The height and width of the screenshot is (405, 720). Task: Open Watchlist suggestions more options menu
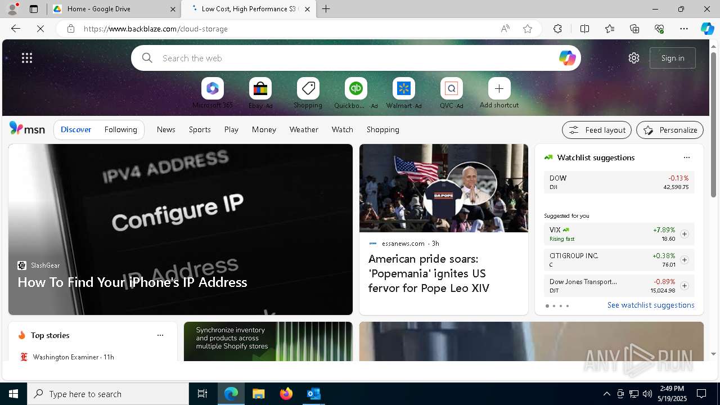(686, 157)
